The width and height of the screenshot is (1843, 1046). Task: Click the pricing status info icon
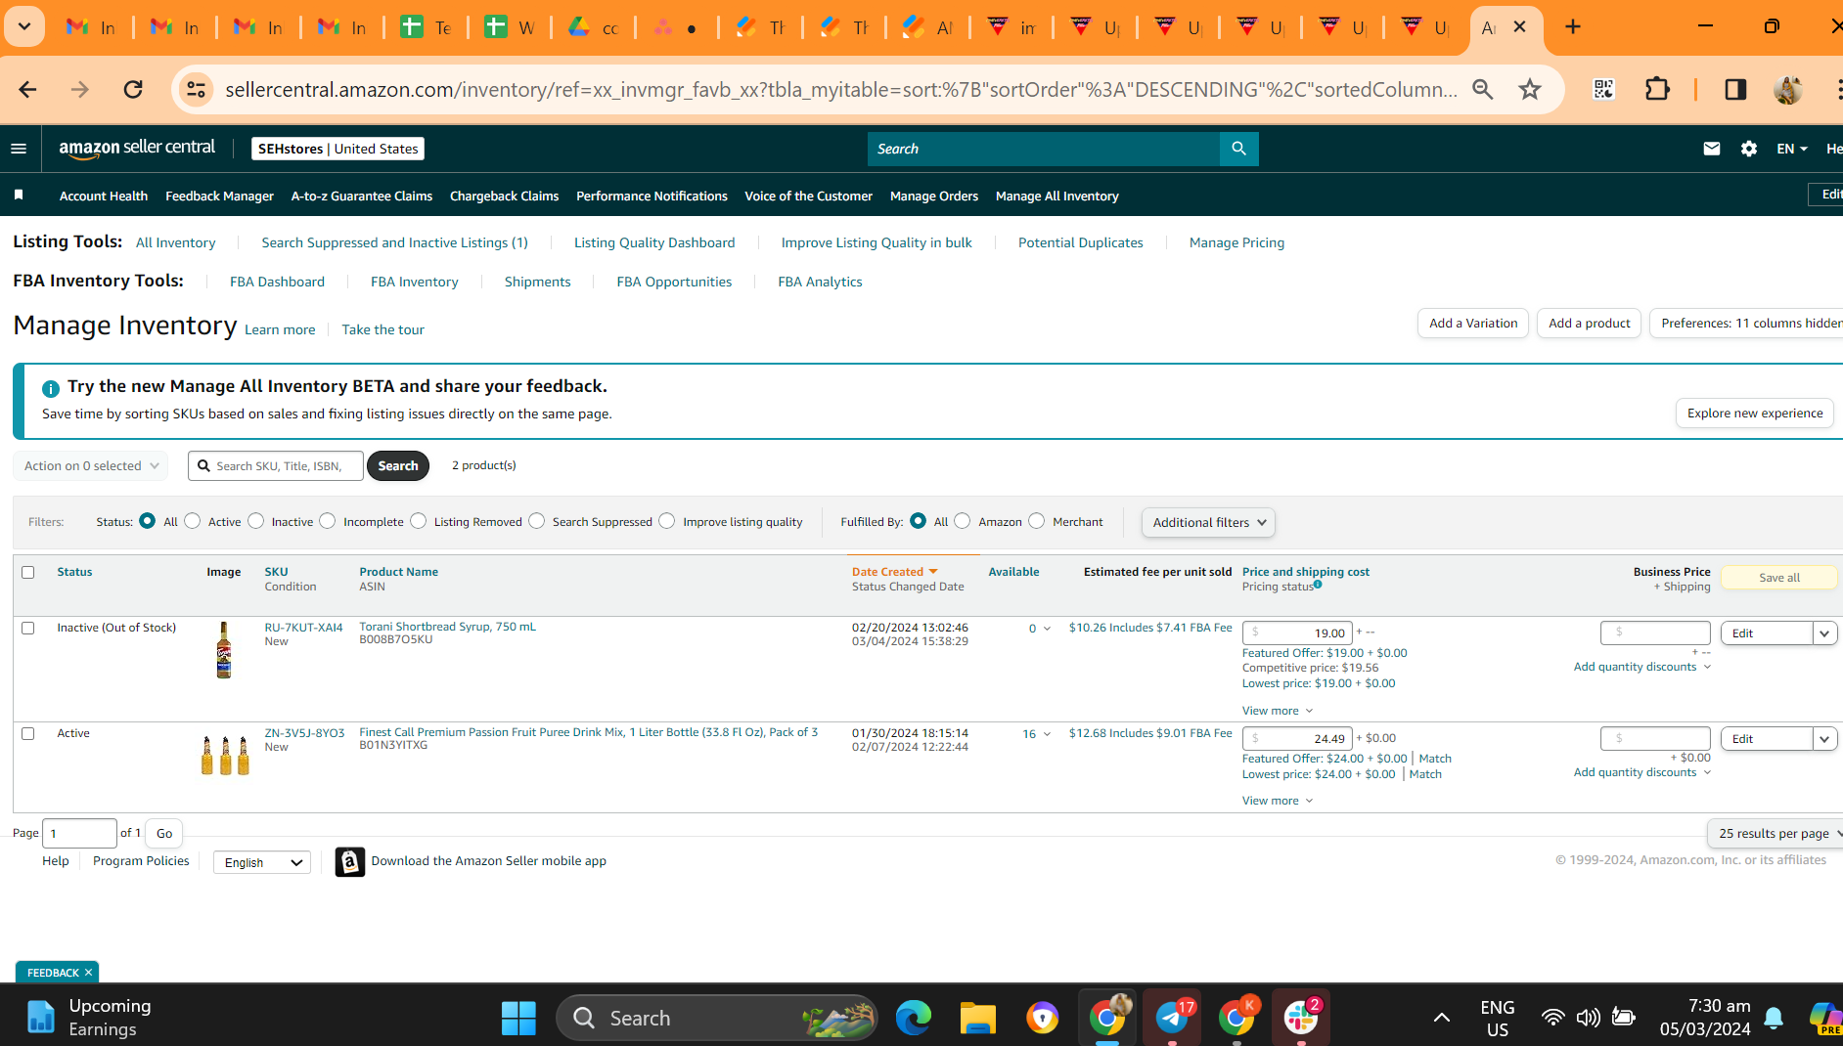coord(1318,585)
